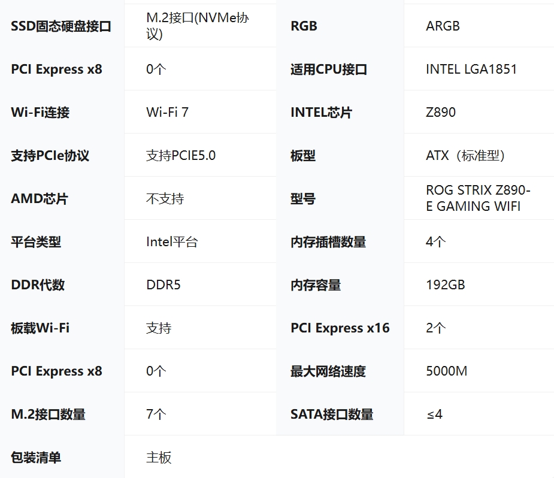
Task: Click the 主板 value
Action: (x=159, y=458)
